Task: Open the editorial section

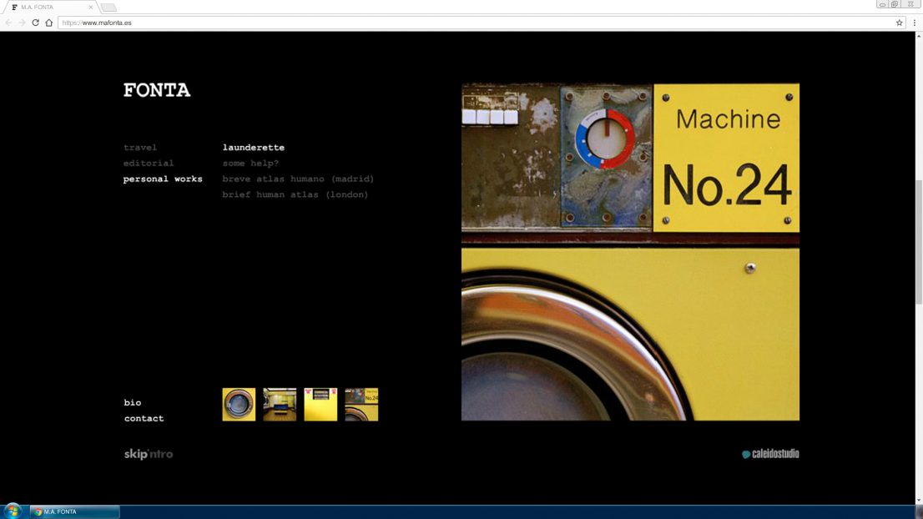Action: [149, 163]
